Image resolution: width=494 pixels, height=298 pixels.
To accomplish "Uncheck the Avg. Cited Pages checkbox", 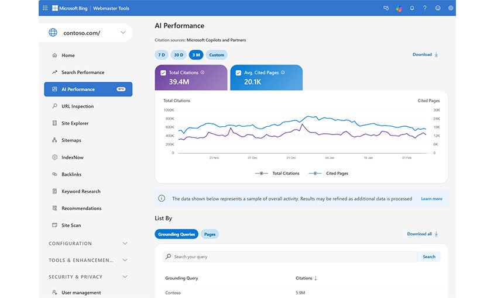I will (x=238, y=73).
